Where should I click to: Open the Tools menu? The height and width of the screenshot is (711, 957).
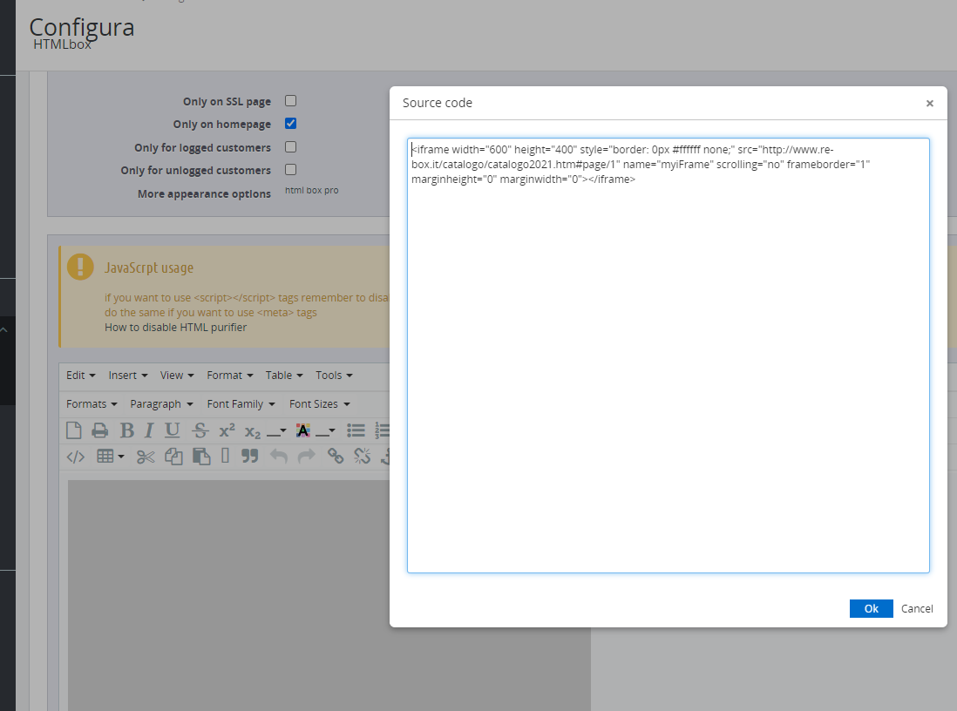[x=334, y=376]
